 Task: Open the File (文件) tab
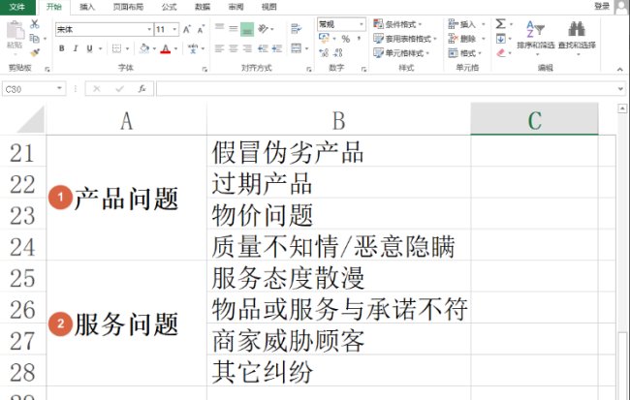coord(16,7)
